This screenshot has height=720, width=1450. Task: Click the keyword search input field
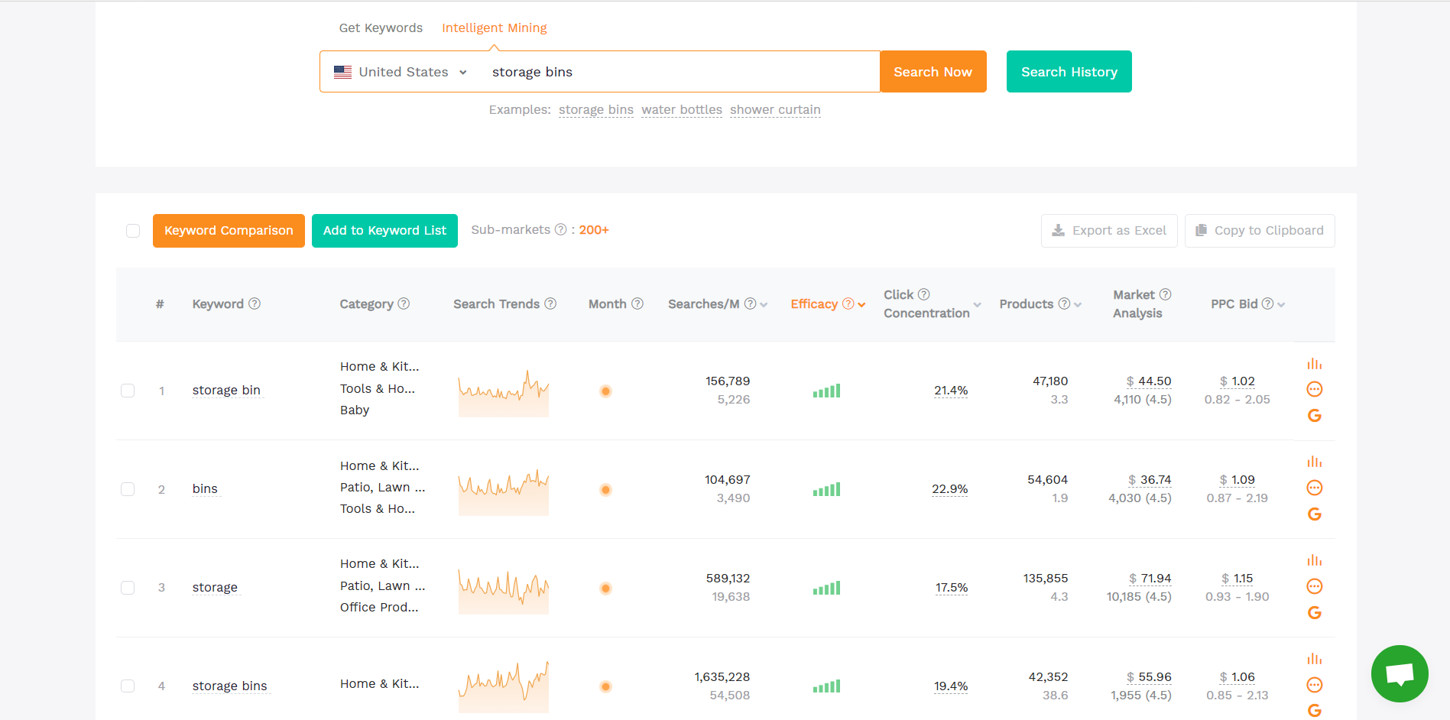click(x=680, y=72)
